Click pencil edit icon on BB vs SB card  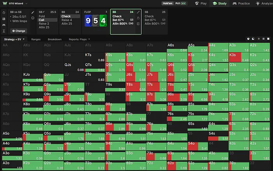(x=33, y=12)
